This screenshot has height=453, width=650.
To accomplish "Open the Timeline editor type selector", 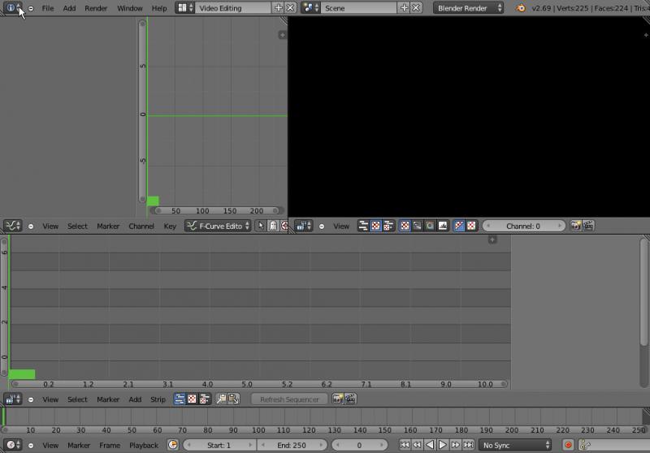I will coord(13,445).
